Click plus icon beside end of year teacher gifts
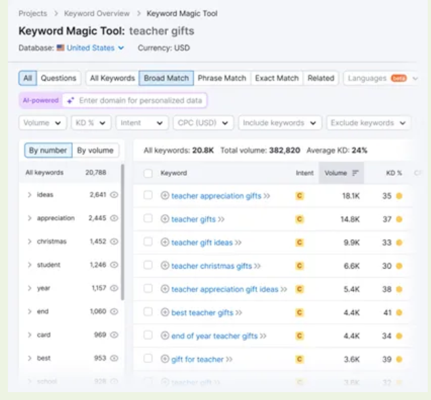 tap(165, 336)
